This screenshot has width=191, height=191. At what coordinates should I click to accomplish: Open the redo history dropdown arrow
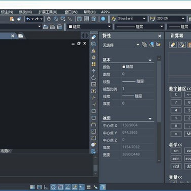[41, 19]
